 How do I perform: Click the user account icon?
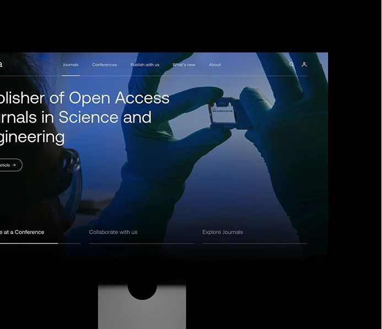(304, 65)
